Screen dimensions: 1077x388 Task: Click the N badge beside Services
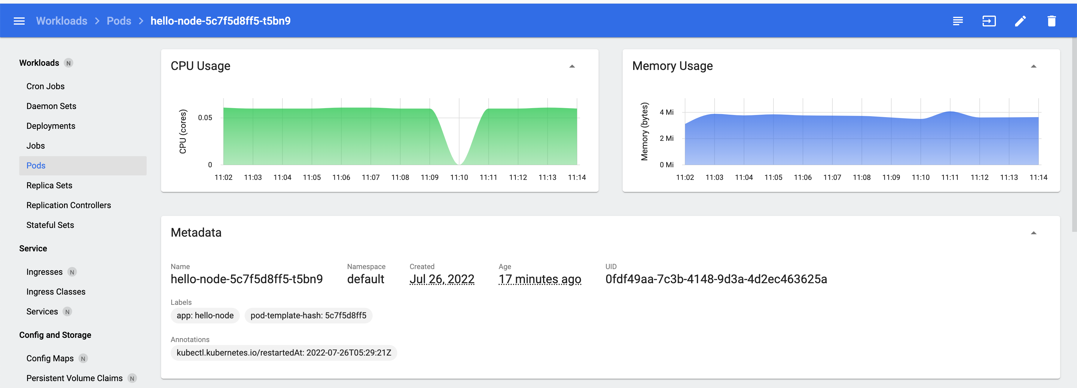click(67, 311)
